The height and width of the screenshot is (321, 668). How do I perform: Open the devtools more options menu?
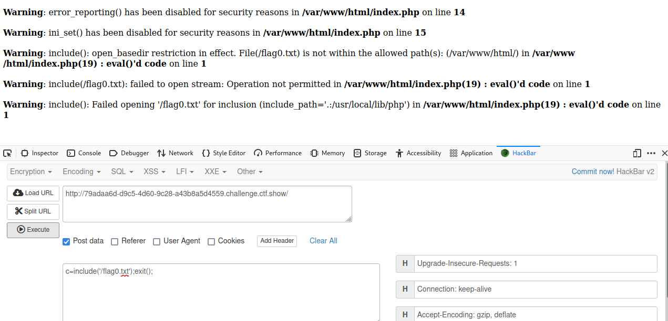pyautogui.click(x=651, y=153)
